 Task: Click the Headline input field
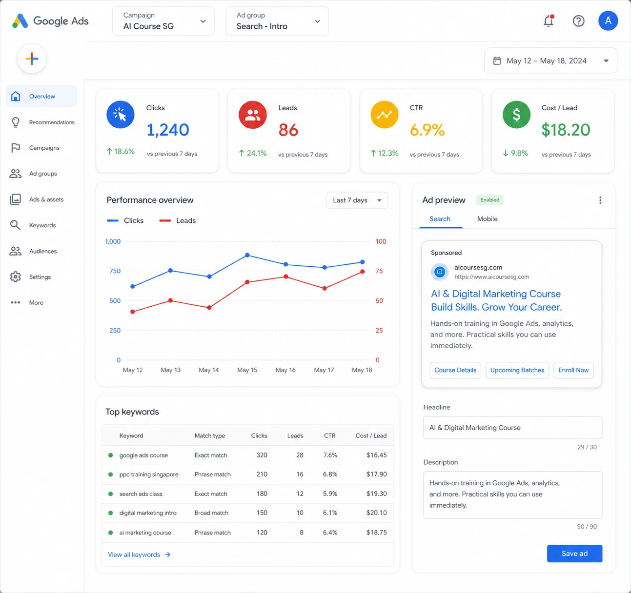coord(512,428)
